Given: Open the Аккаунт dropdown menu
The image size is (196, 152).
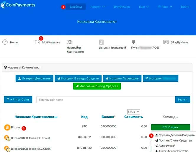Looking at the screenshot, I should [x=97, y=6].
